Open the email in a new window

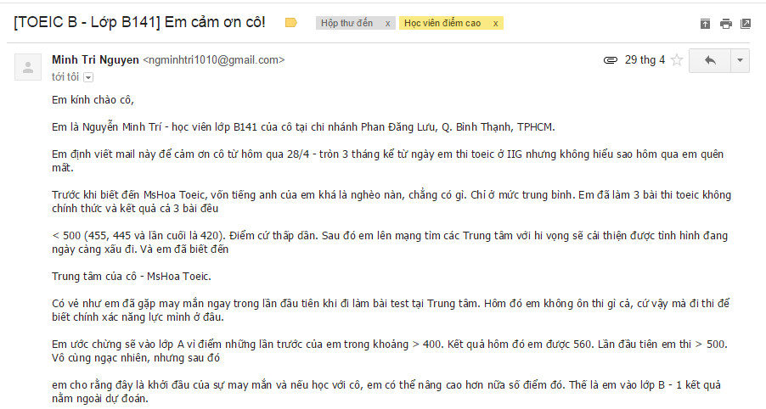[746, 24]
